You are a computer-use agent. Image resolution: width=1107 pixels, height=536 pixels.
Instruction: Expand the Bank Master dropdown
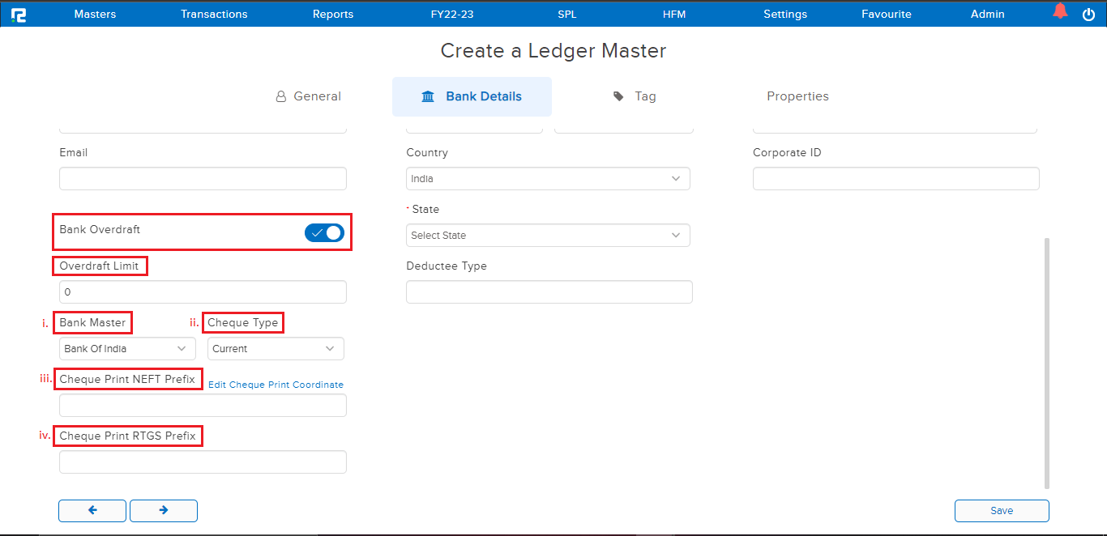click(x=127, y=349)
